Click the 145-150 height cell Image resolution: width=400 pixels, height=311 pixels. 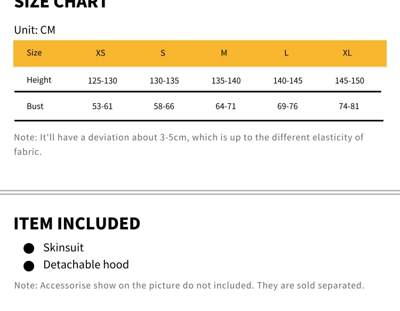[x=349, y=81]
